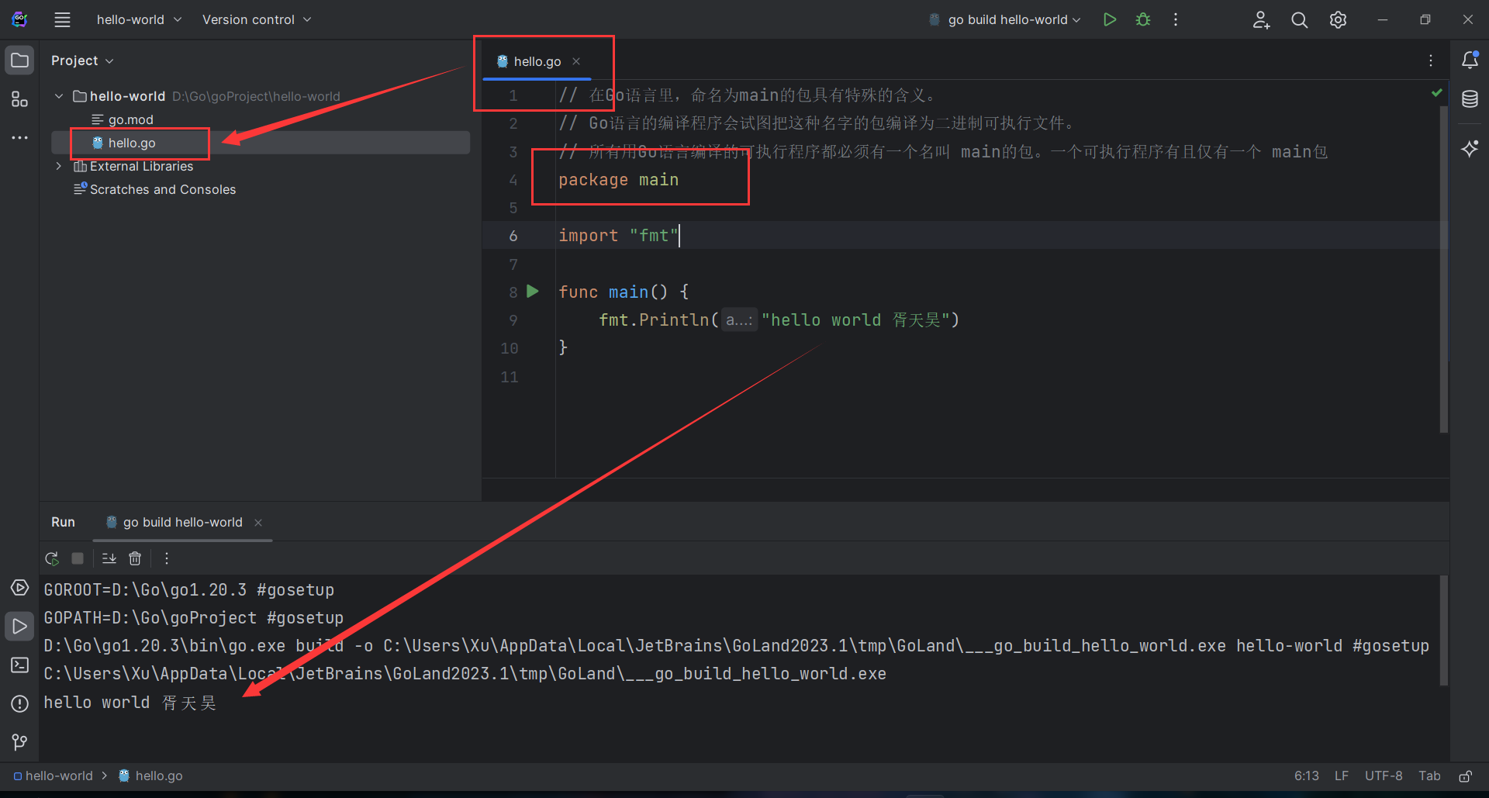Image resolution: width=1489 pixels, height=798 pixels.
Task: Open the Notifications bell
Action: coord(1470,60)
